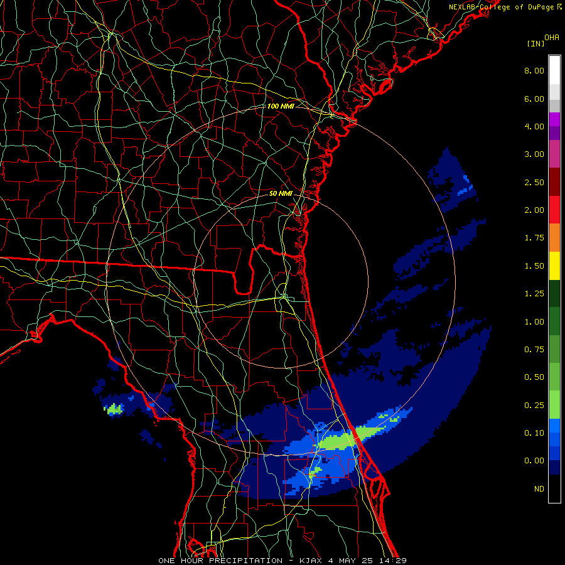Image resolution: width=565 pixels, height=565 pixels.
Task: Click the [IN] units label
Action: 535,43
